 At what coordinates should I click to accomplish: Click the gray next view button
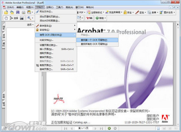(115, 128)
